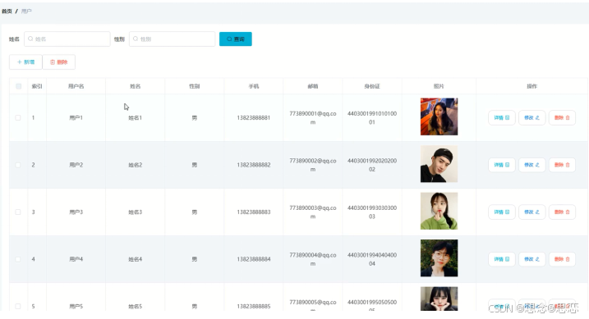Open 详情 details for 用户2
Screen dimensions: 589x319
pyautogui.click(x=502, y=165)
